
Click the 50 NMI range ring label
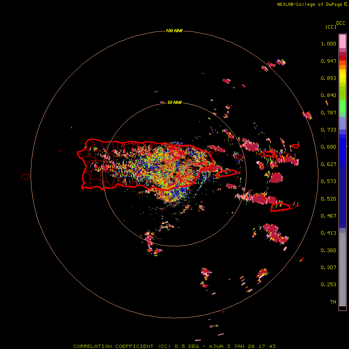pyautogui.click(x=174, y=102)
